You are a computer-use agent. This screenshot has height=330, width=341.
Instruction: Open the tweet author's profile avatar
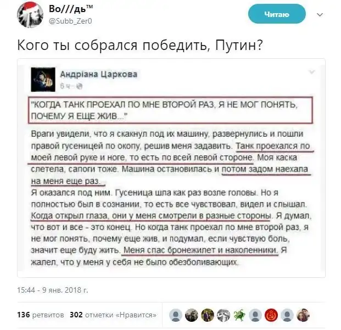[x=30, y=15]
